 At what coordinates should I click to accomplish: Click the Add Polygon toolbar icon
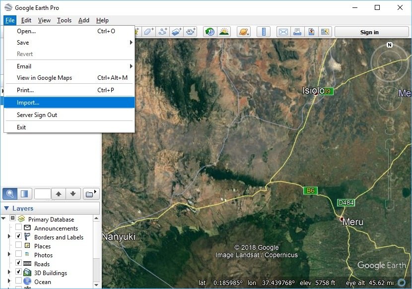(x=149, y=32)
